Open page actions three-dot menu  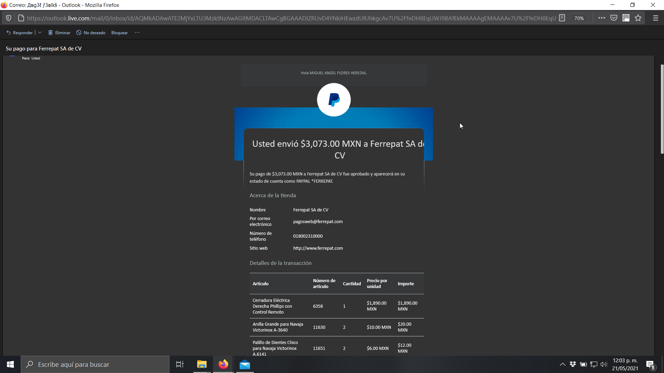coord(601,18)
